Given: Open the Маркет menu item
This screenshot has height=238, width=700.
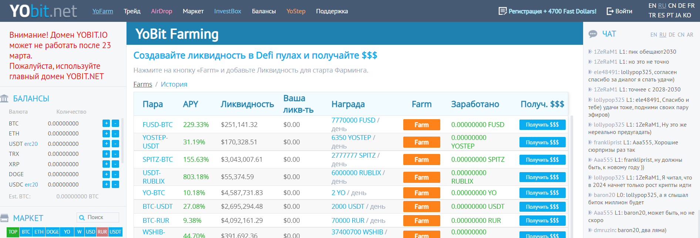Looking at the screenshot, I should 193,11.
